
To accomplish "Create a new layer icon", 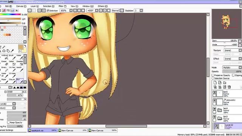I will point(215,83).
